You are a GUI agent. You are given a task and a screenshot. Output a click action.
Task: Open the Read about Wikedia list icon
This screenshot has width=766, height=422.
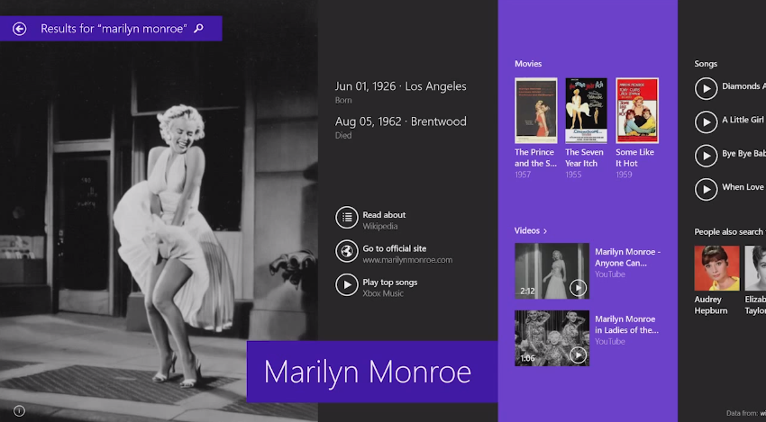(346, 217)
